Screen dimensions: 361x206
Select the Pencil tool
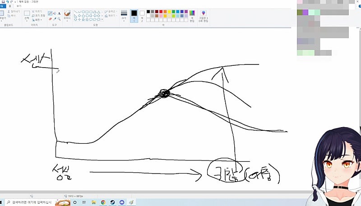[x=50, y=14]
